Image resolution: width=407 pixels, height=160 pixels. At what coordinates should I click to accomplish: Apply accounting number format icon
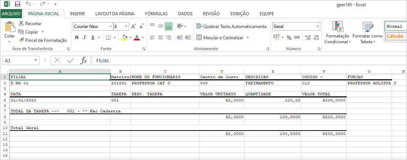276,38
